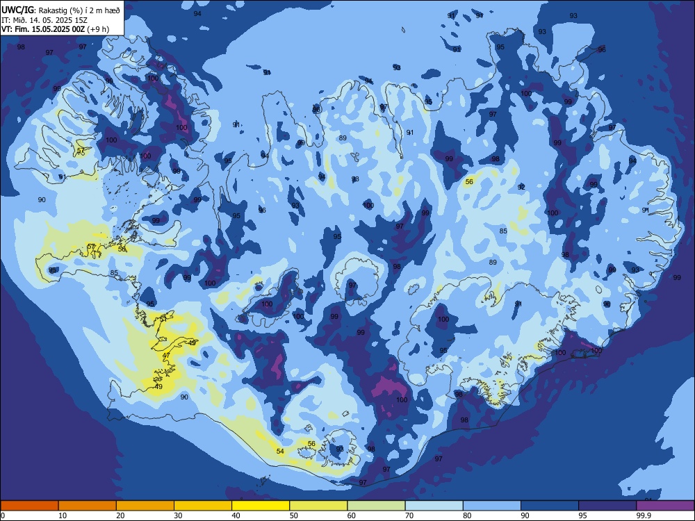Click the legend scale label '99.9'
The width and height of the screenshot is (695, 521).
[644, 515]
